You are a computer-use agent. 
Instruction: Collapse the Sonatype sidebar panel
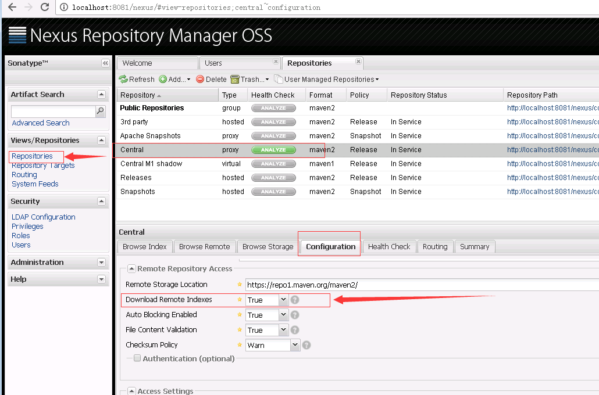105,63
